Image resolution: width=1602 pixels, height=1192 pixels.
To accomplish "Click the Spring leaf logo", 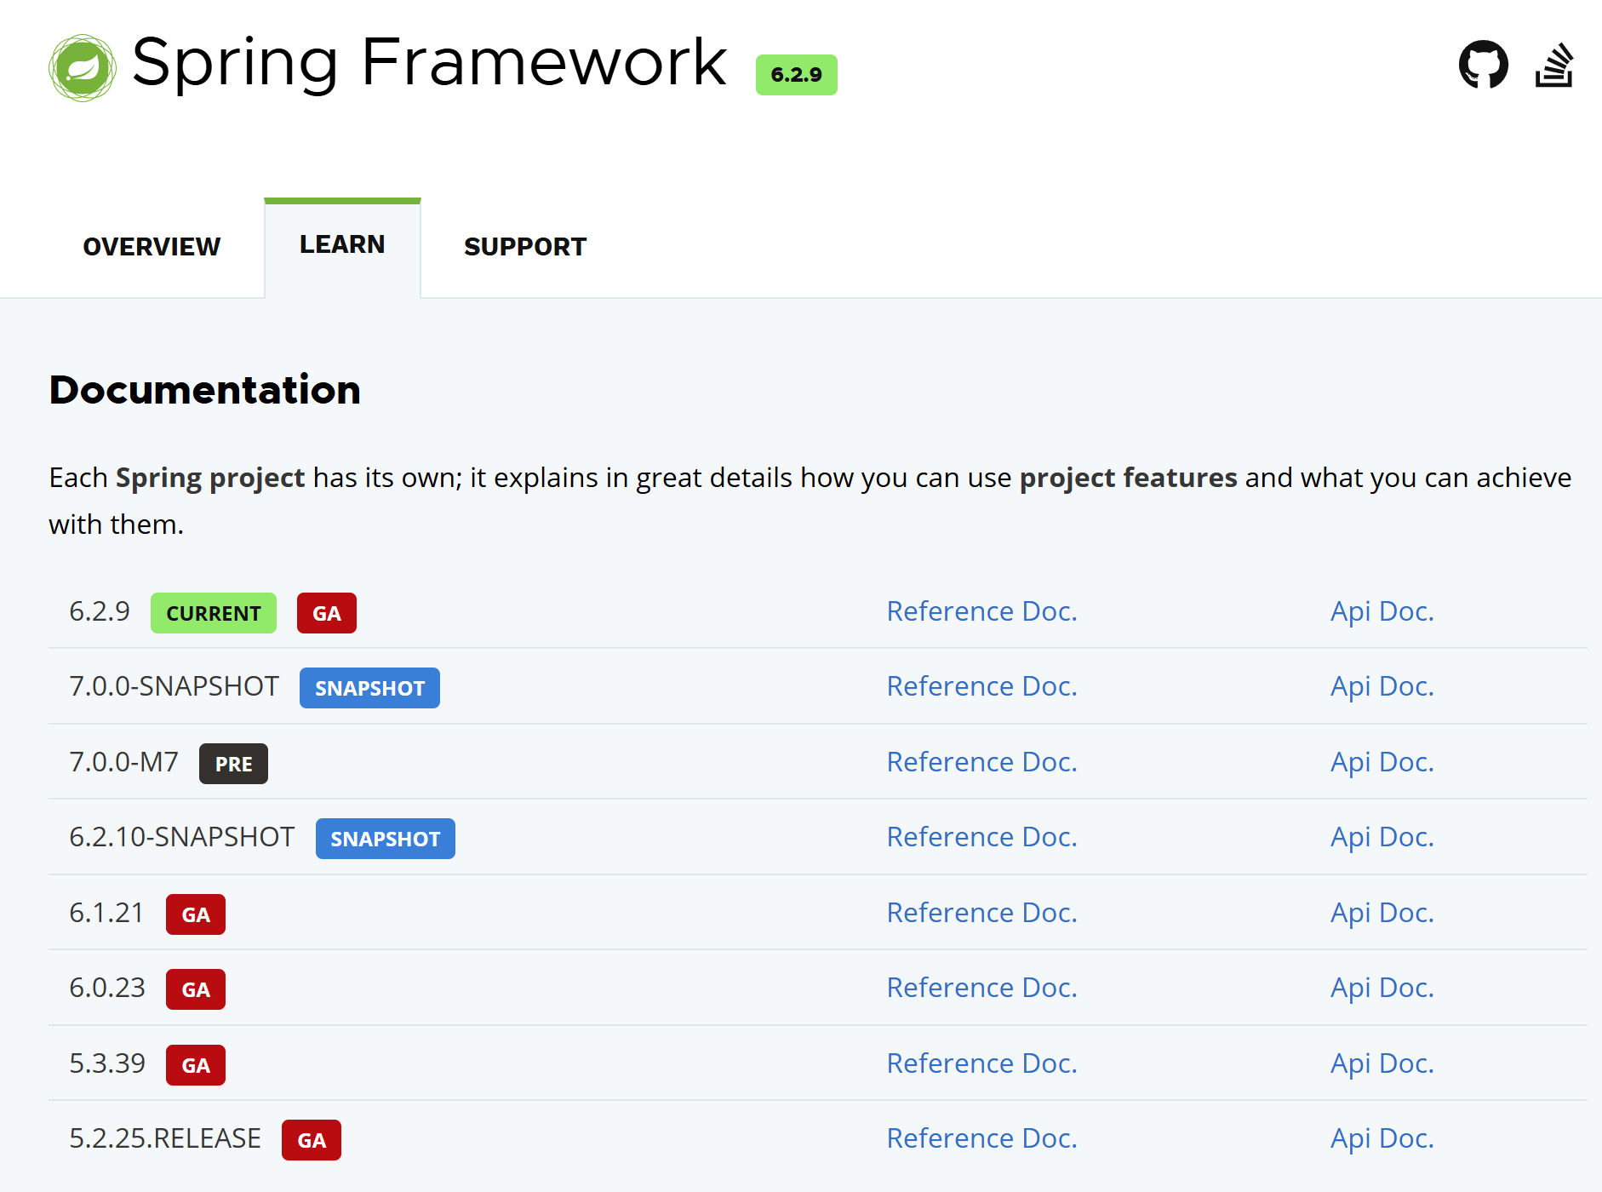I will coord(83,68).
